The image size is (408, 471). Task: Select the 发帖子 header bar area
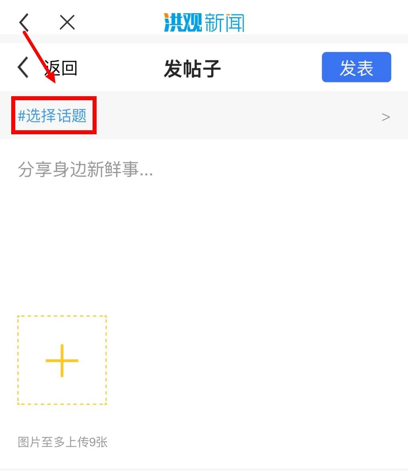204,67
